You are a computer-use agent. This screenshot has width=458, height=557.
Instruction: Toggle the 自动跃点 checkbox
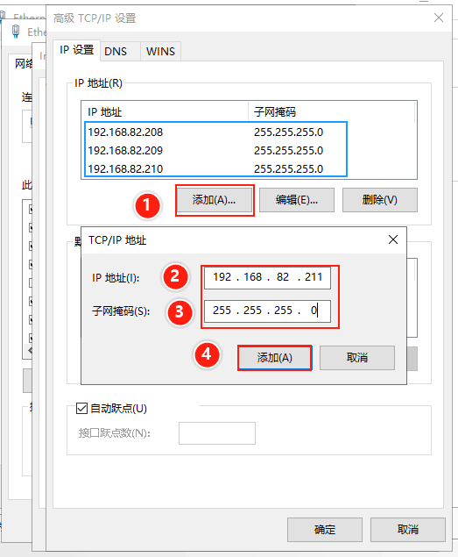pyautogui.click(x=81, y=409)
